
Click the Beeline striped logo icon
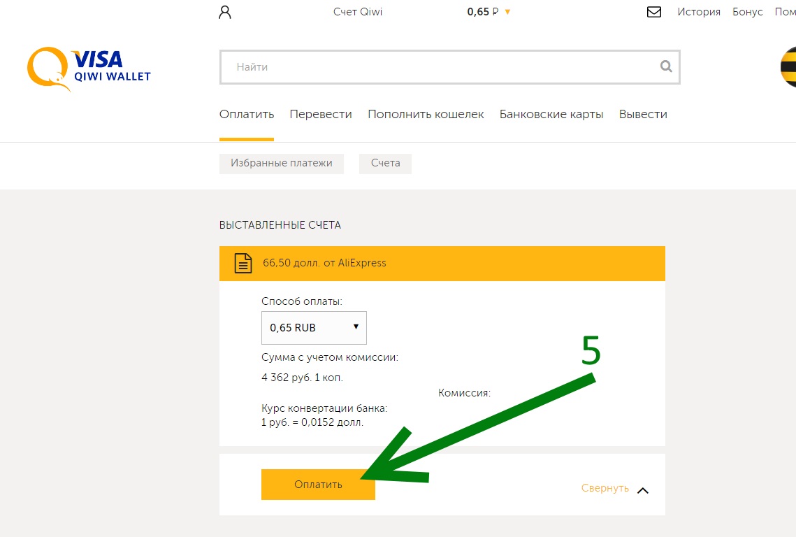pyautogui.click(x=788, y=68)
